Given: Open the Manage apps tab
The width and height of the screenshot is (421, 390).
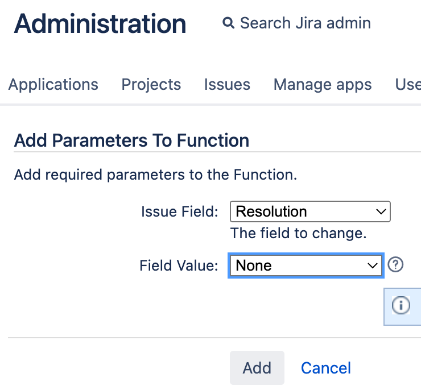Looking at the screenshot, I should tap(323, 85).
